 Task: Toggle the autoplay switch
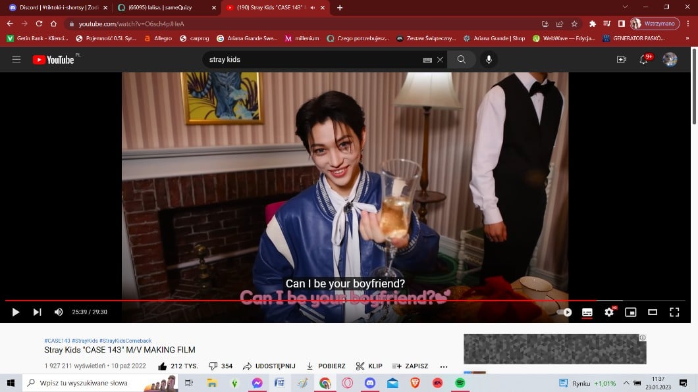coord(564,312)
